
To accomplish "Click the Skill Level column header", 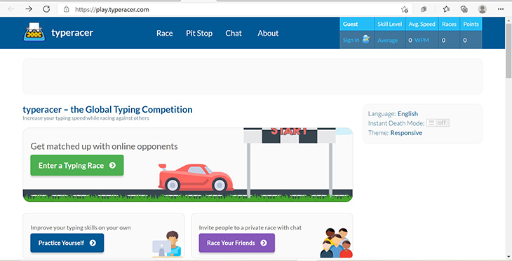I will (389, 24).
